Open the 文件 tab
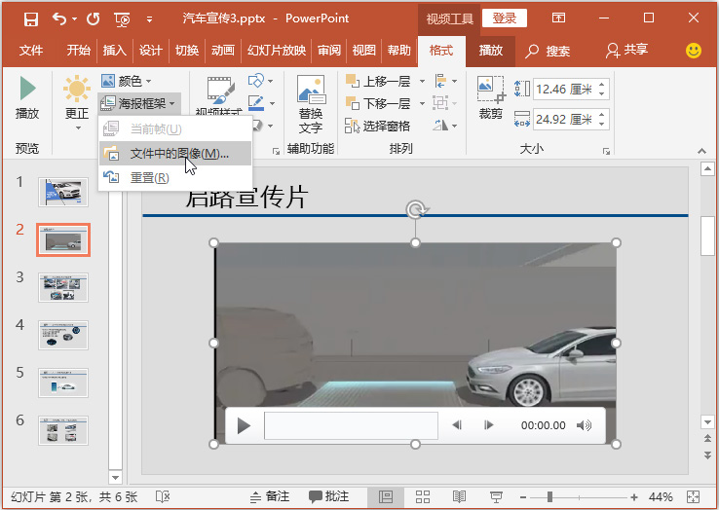719x510 pixels. coord(31,50)
